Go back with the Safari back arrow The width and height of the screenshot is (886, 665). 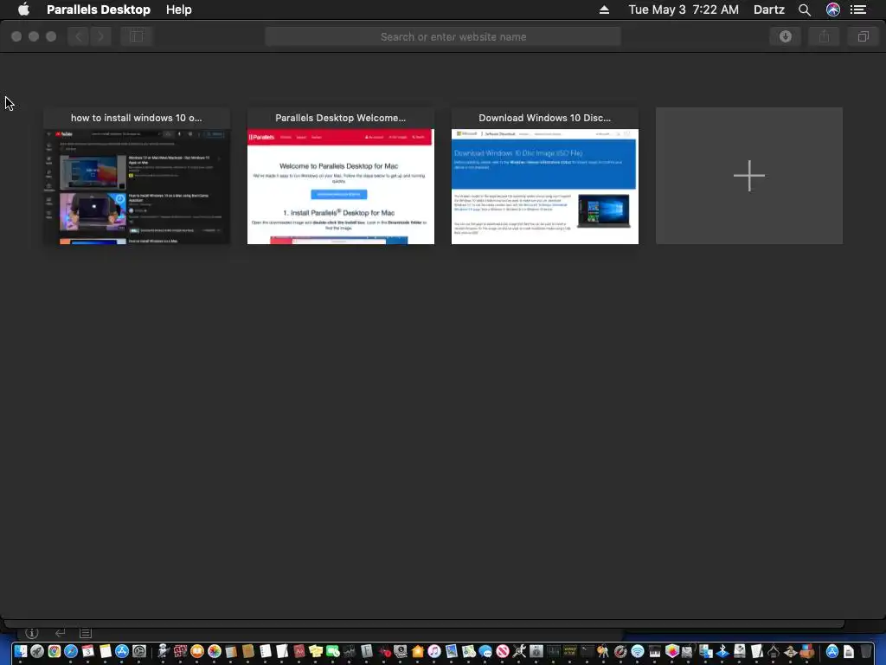pos(79,36)
